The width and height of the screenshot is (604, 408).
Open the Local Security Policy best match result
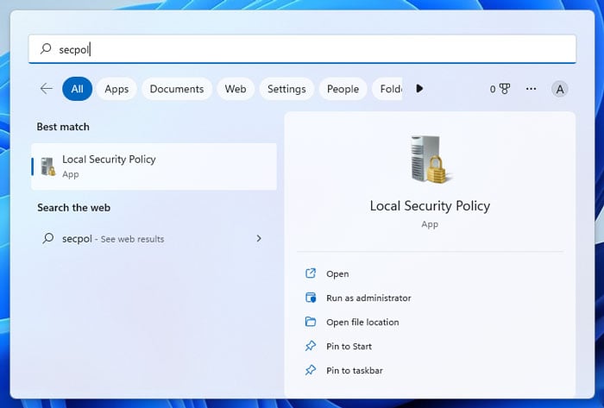click(x=154, y=166)
